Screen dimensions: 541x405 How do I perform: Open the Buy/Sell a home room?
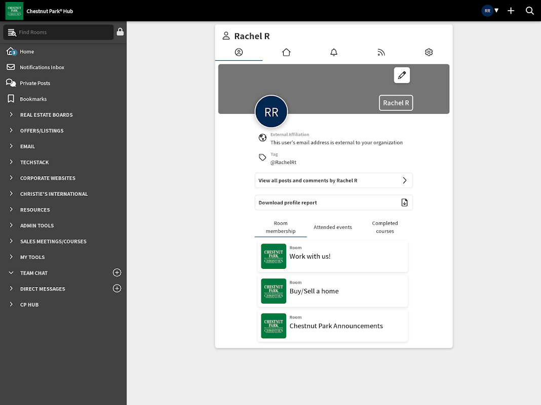(x=332, y=291)
